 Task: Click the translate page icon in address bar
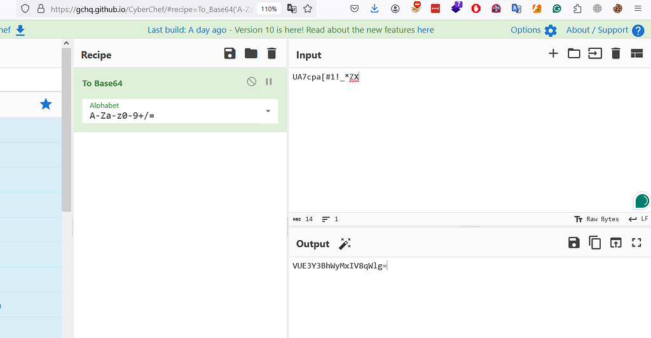click(292, 9)
